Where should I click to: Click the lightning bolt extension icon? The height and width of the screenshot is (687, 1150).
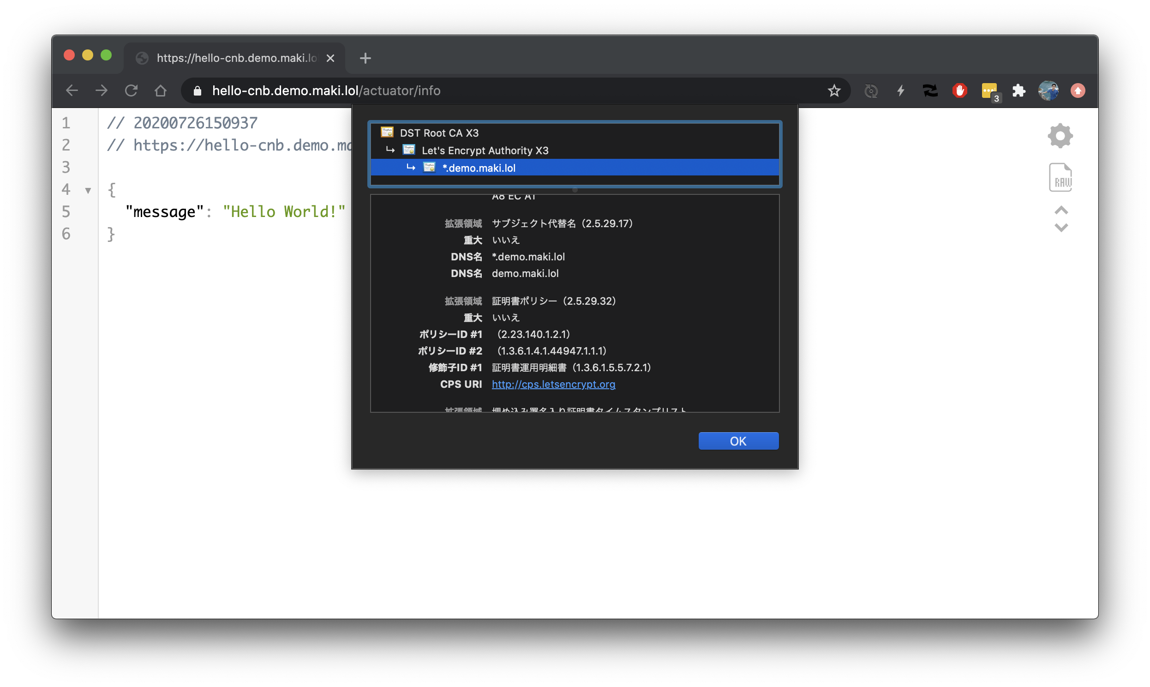pyautogui.click(x=900, y=91)
